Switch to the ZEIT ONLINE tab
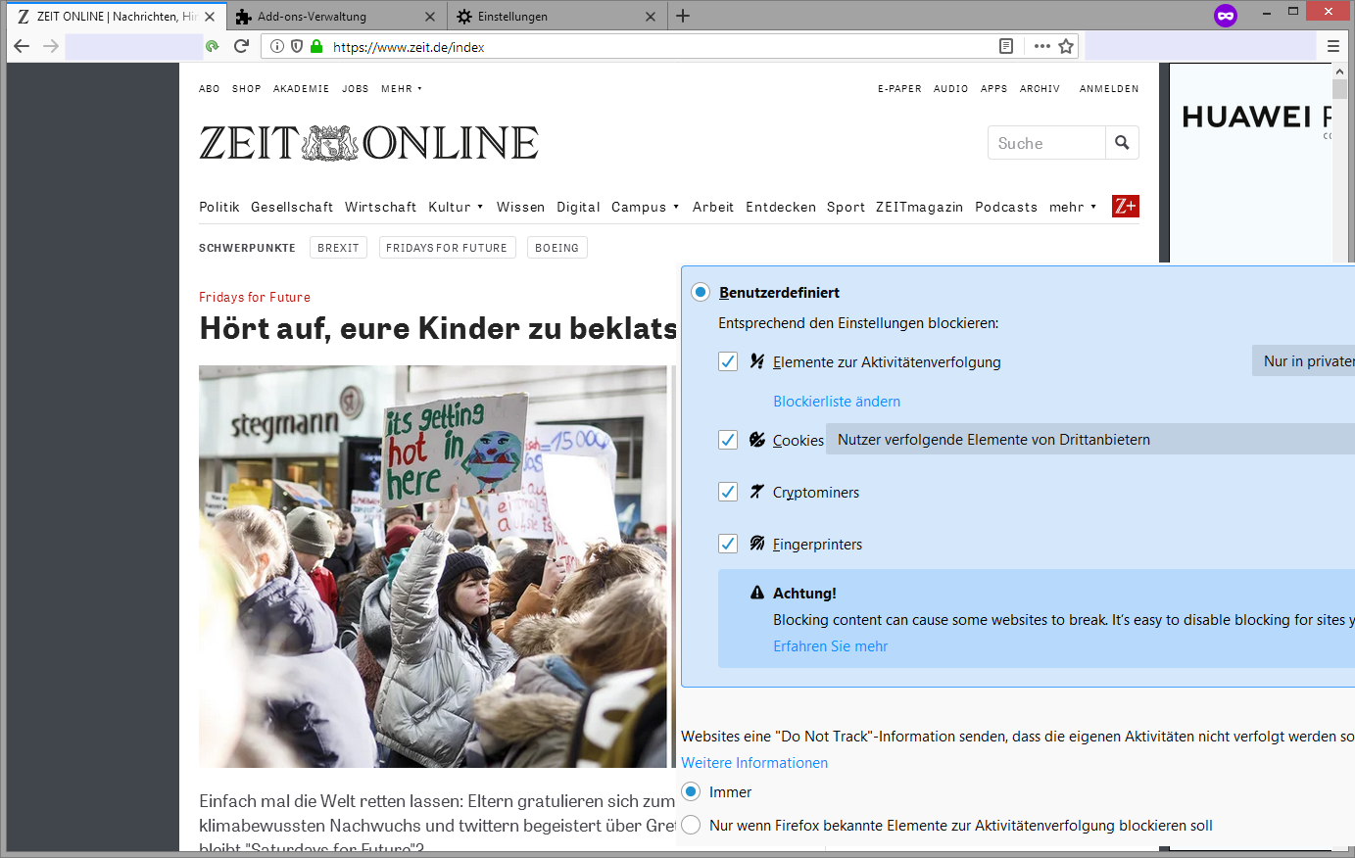 [x=116, y=17]
